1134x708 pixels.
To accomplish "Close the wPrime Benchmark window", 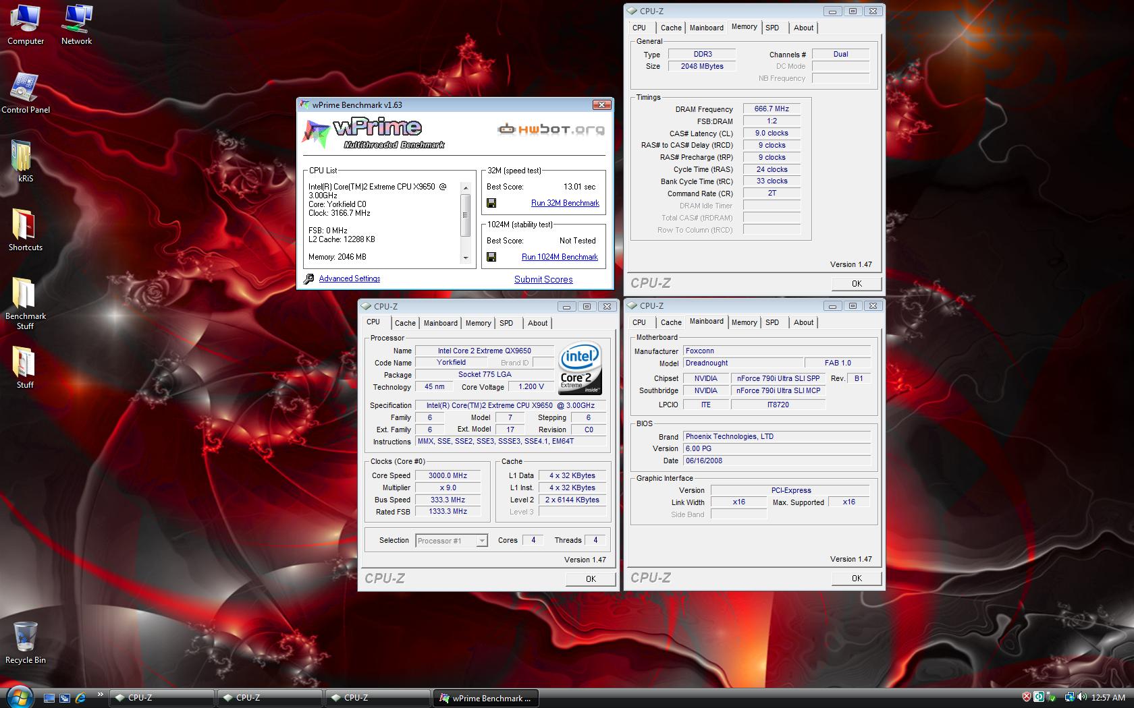I will coord(602,105).
